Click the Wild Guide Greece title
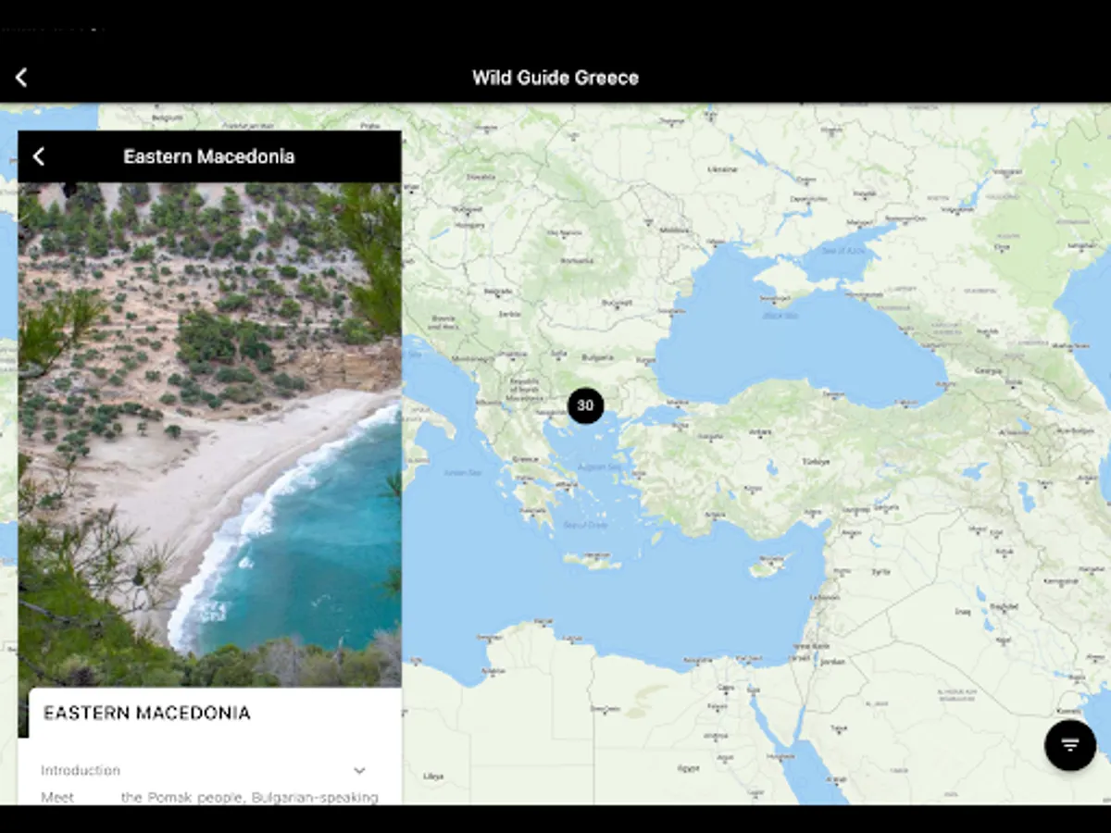 555,78
